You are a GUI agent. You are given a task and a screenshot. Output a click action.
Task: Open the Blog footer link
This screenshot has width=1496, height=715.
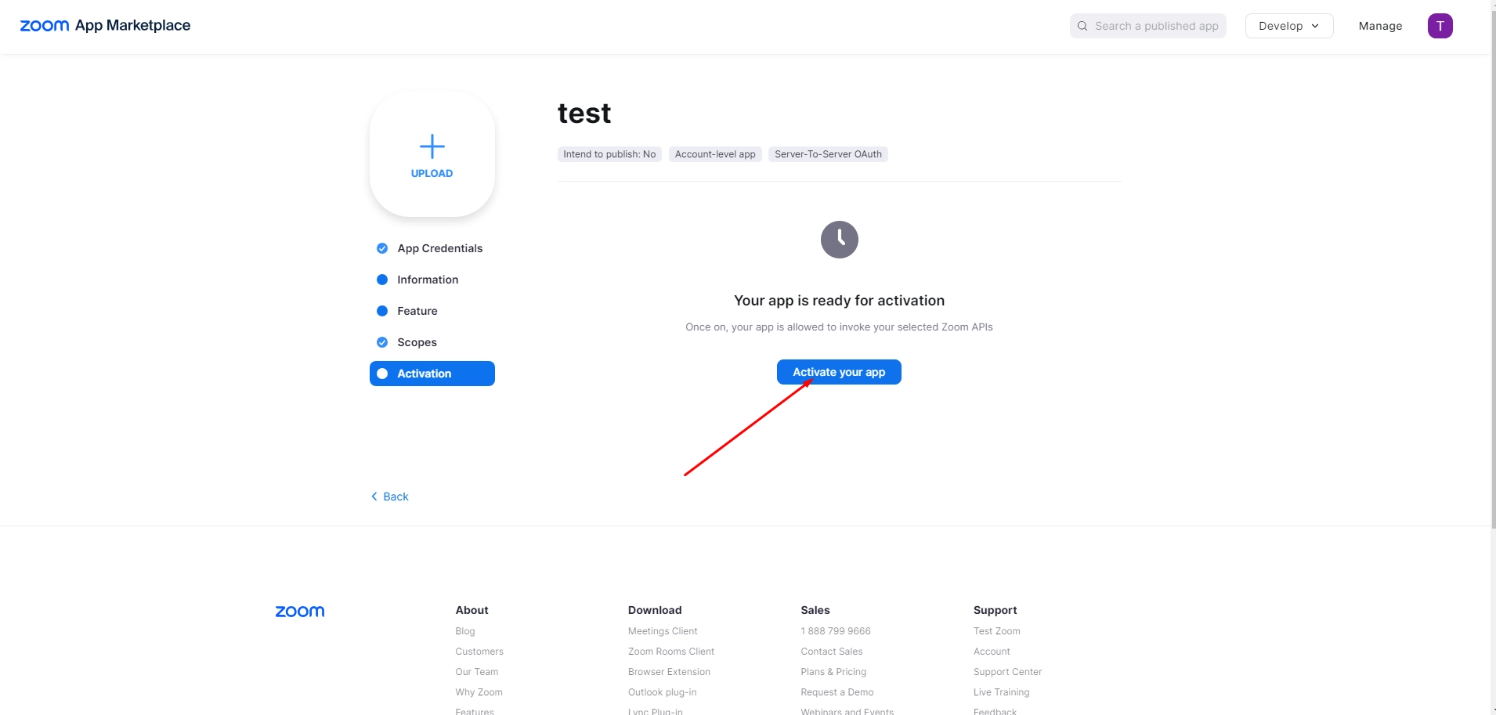point(465,631)
